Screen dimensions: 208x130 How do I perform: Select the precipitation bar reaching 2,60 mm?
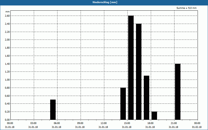click(x=131, y=68)
